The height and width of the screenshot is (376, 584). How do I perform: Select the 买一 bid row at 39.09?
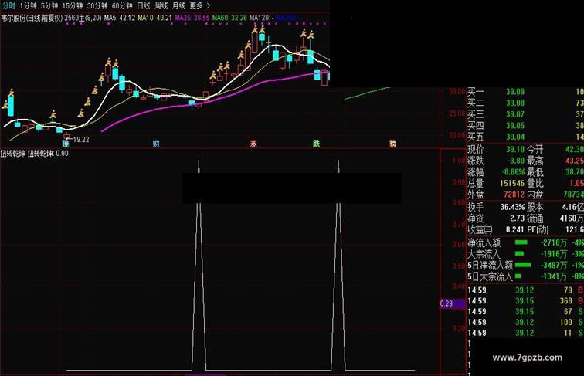(525, 92)
